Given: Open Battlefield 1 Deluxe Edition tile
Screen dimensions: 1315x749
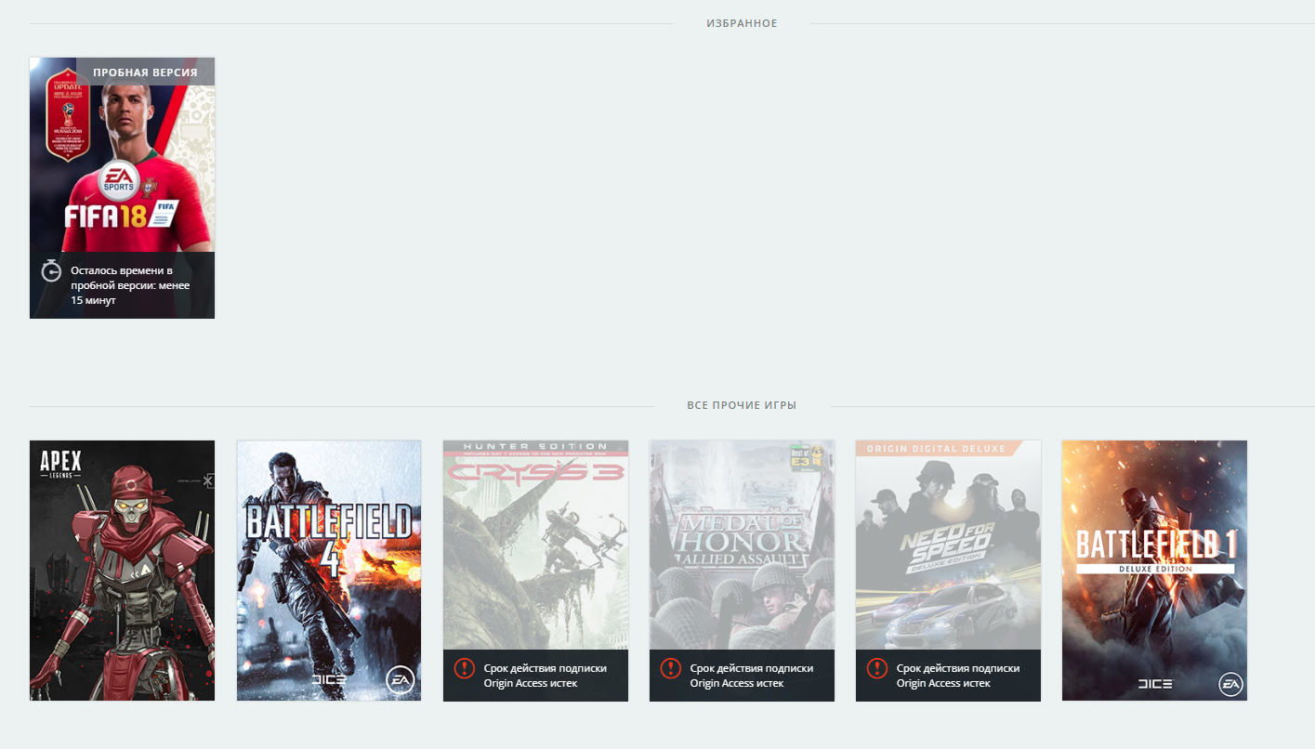Looking at the screenshot, I should pyautogui.click(x=1154, y=571).
